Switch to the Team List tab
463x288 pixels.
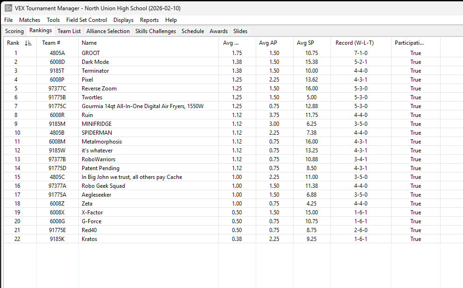click(x=69, y=31)
